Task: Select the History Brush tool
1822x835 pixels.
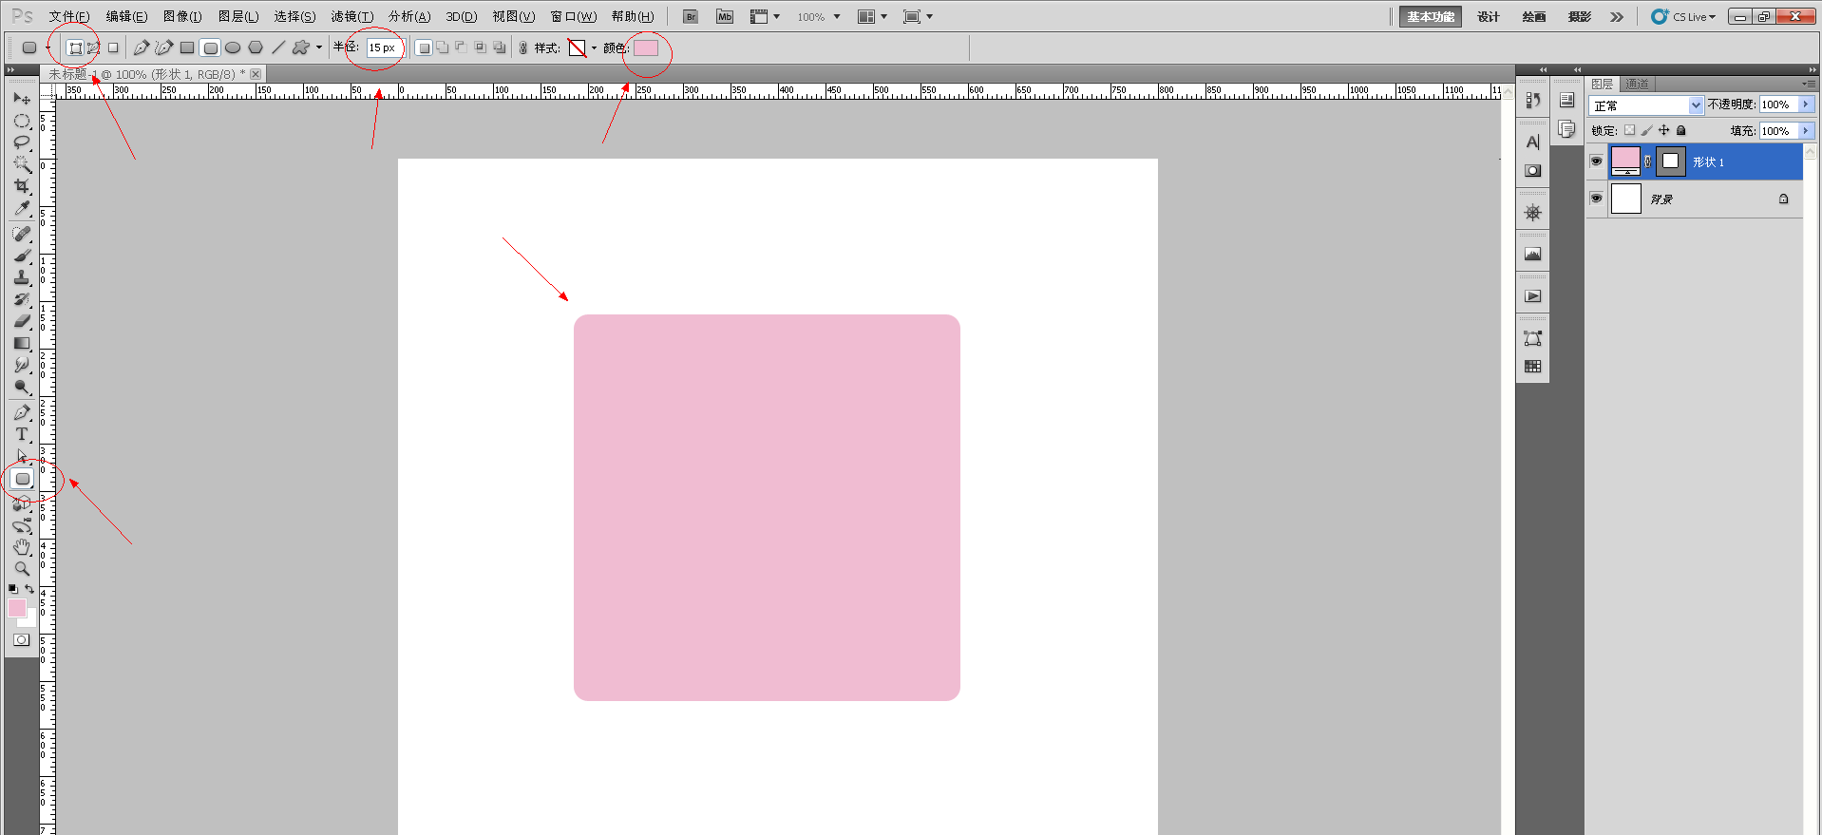Action: point(22,299)
